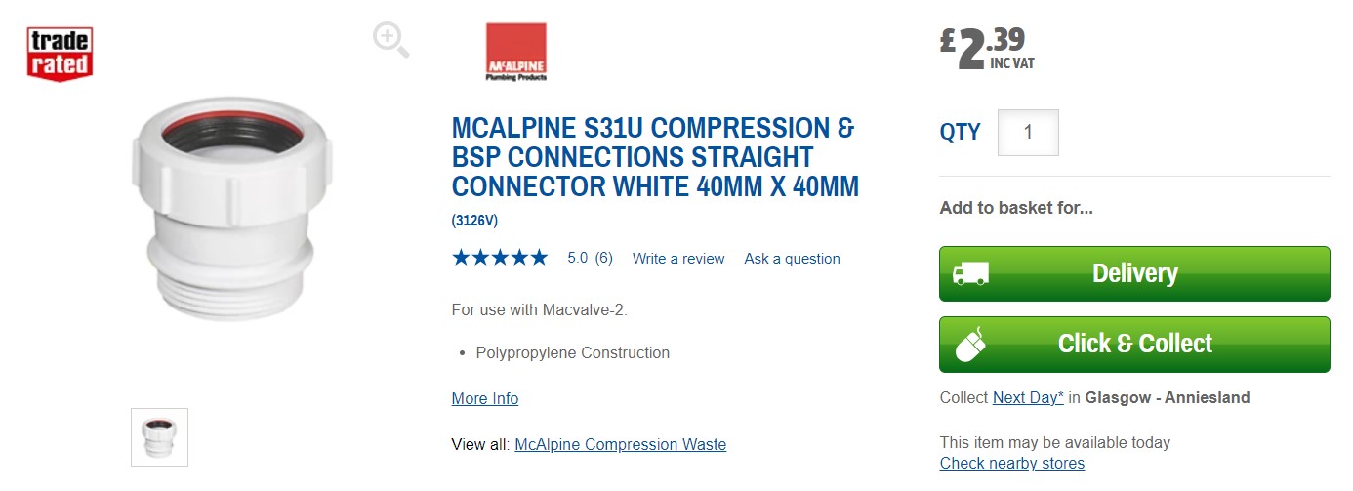Click the zoom magnifier icon
Viewport: 1353px width, 491px height.
(x=390, y=40)
